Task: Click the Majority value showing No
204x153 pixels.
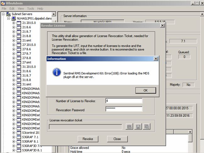Action: pos(189,85)
